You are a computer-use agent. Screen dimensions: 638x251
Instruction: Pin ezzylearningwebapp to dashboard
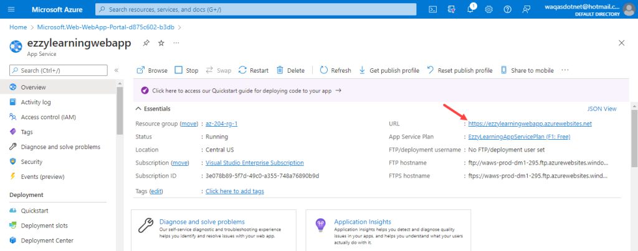coord(146,43)
